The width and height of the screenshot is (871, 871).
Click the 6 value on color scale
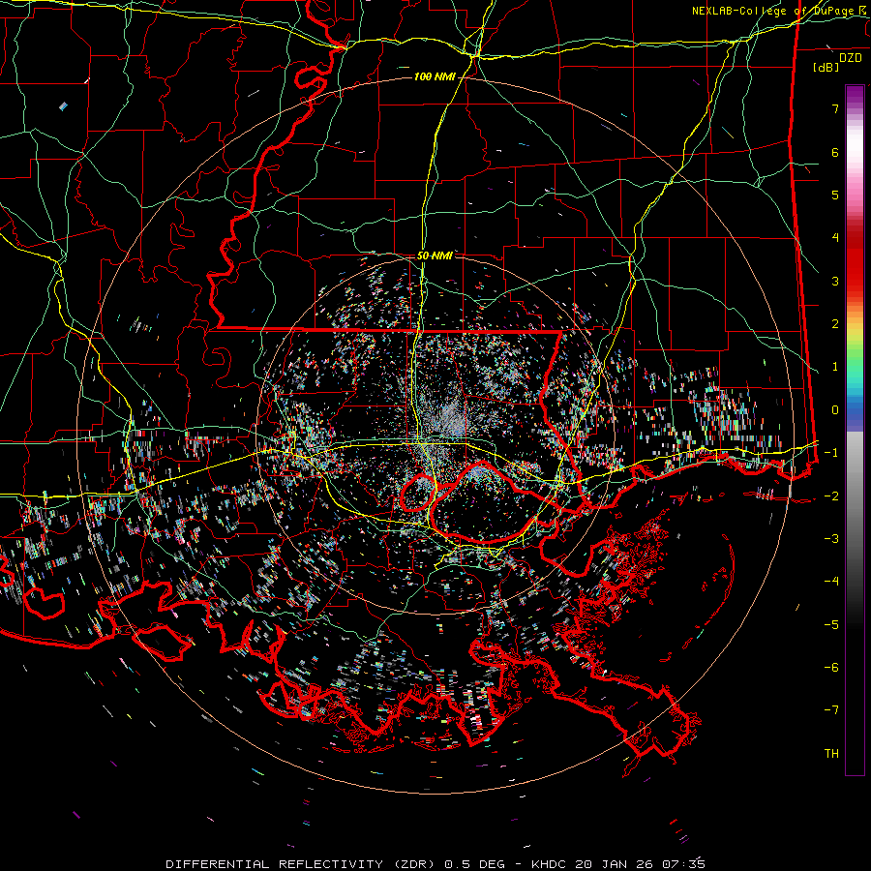tap(835, 152)
